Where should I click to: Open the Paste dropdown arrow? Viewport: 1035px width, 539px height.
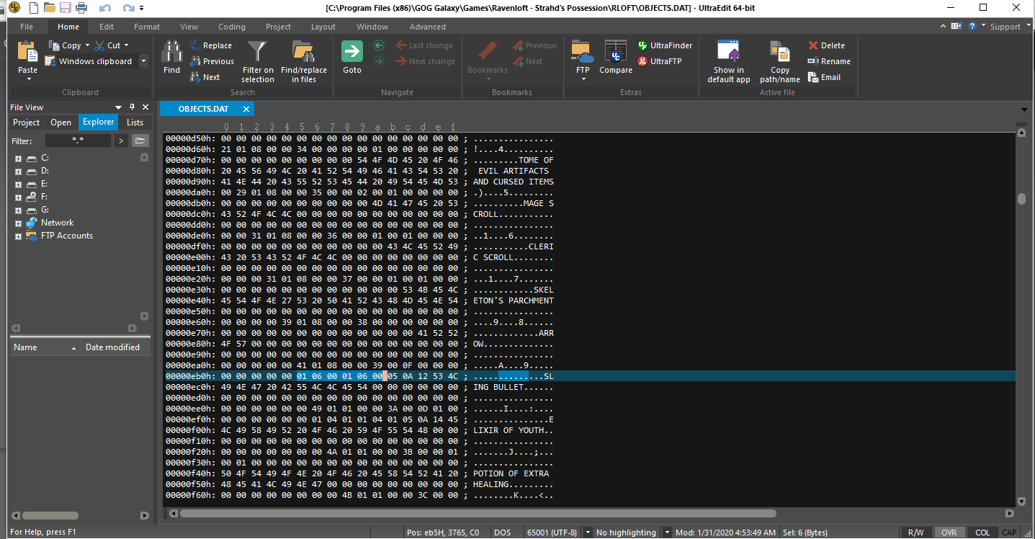(27, 79)
